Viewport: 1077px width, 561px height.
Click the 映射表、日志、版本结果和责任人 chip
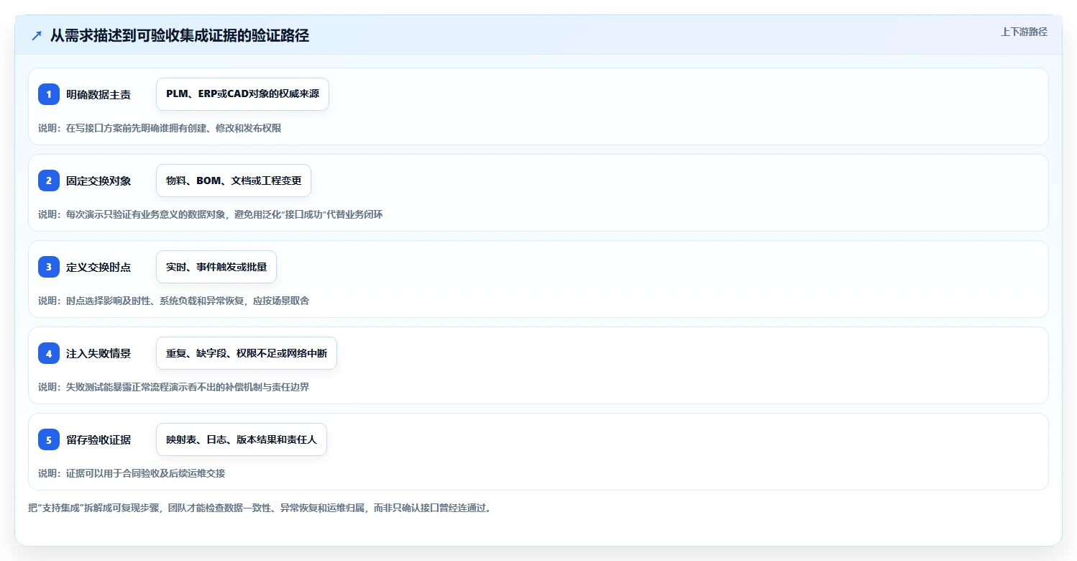pyautogui.click(x=242, y=439)
